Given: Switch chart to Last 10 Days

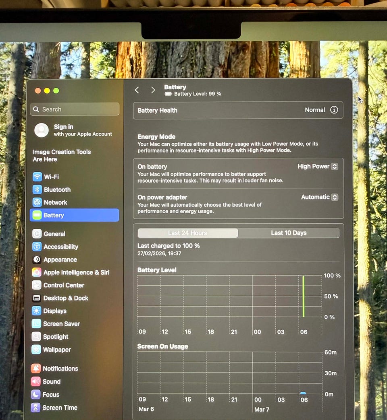Looking at the screenshot, I should pos(289,233).
